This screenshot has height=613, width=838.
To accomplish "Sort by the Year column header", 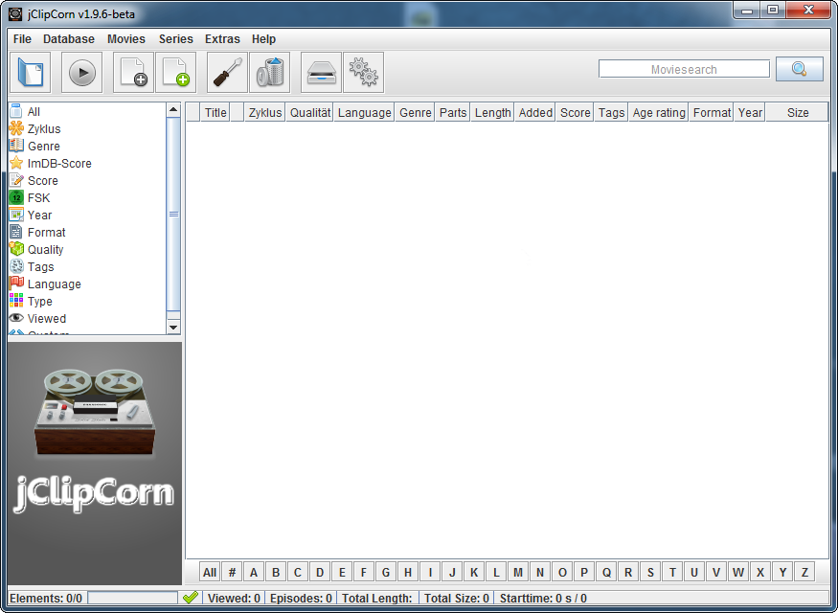I will click(750, 113).
